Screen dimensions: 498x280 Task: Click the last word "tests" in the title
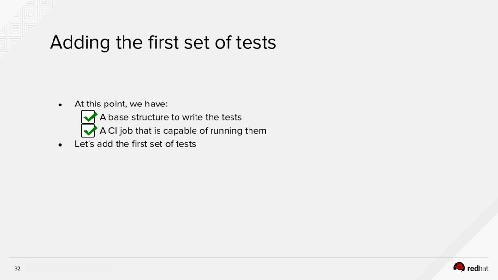(x=256, y=43)
